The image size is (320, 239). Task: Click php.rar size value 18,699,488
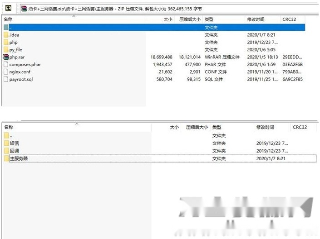(162, 57)
